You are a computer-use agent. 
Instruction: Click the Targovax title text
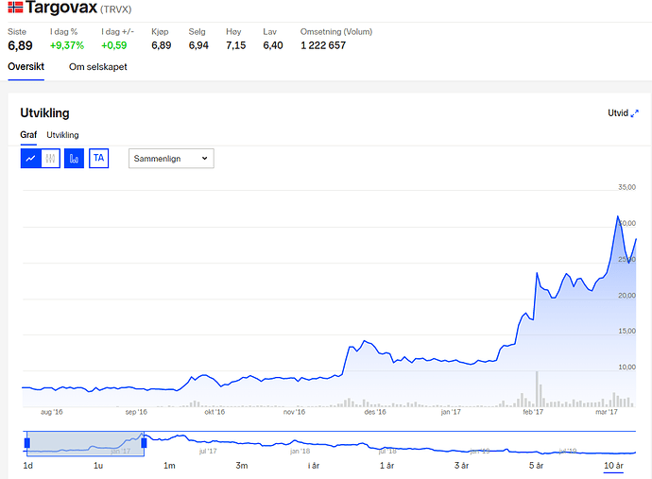(x=61, y=8)
